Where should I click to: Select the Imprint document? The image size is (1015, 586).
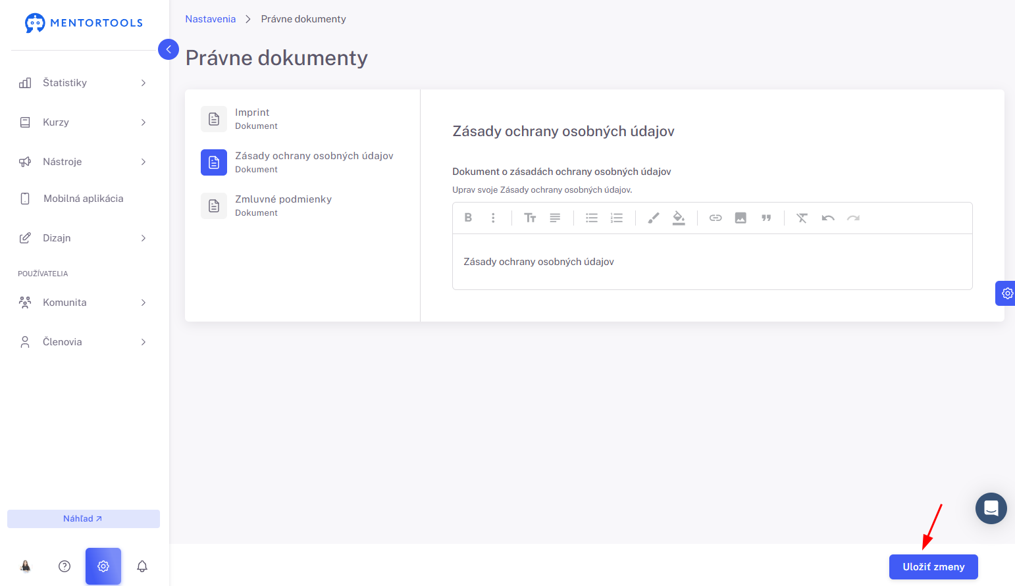point(302,119)
